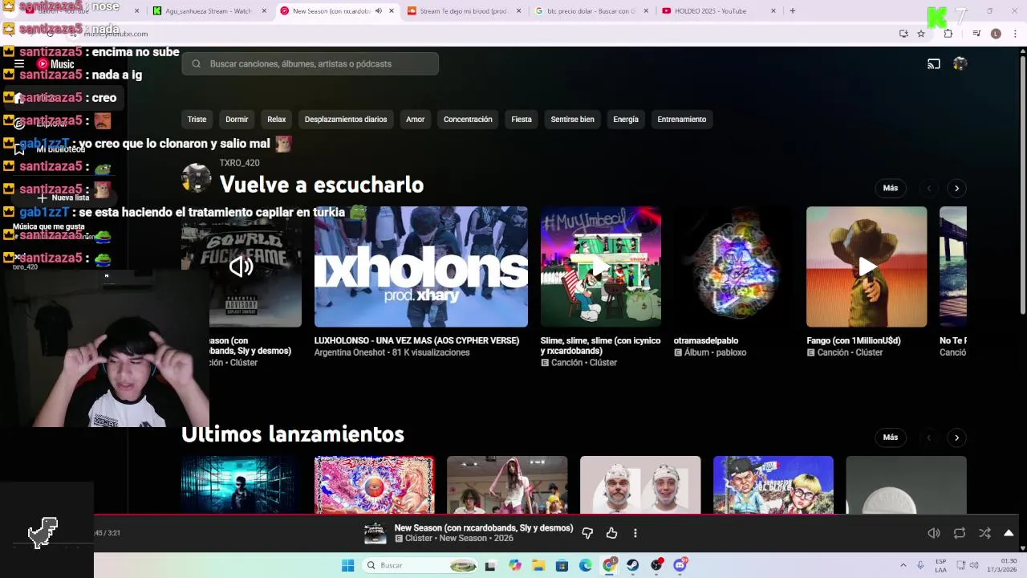Close the HOLDEO 2025 YouTube tab
Viewport: 1027px width, 578px height.
(773, 11)
